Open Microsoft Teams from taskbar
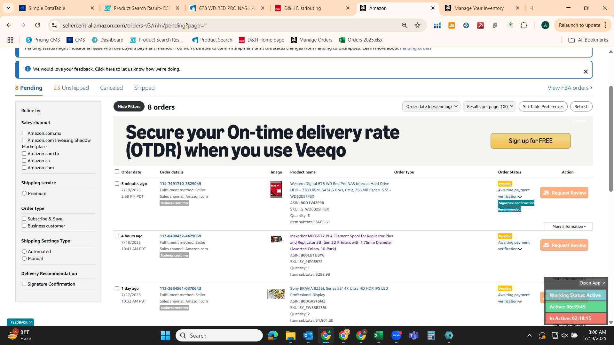Screen dimensions: 614x345 coord(413,335)
